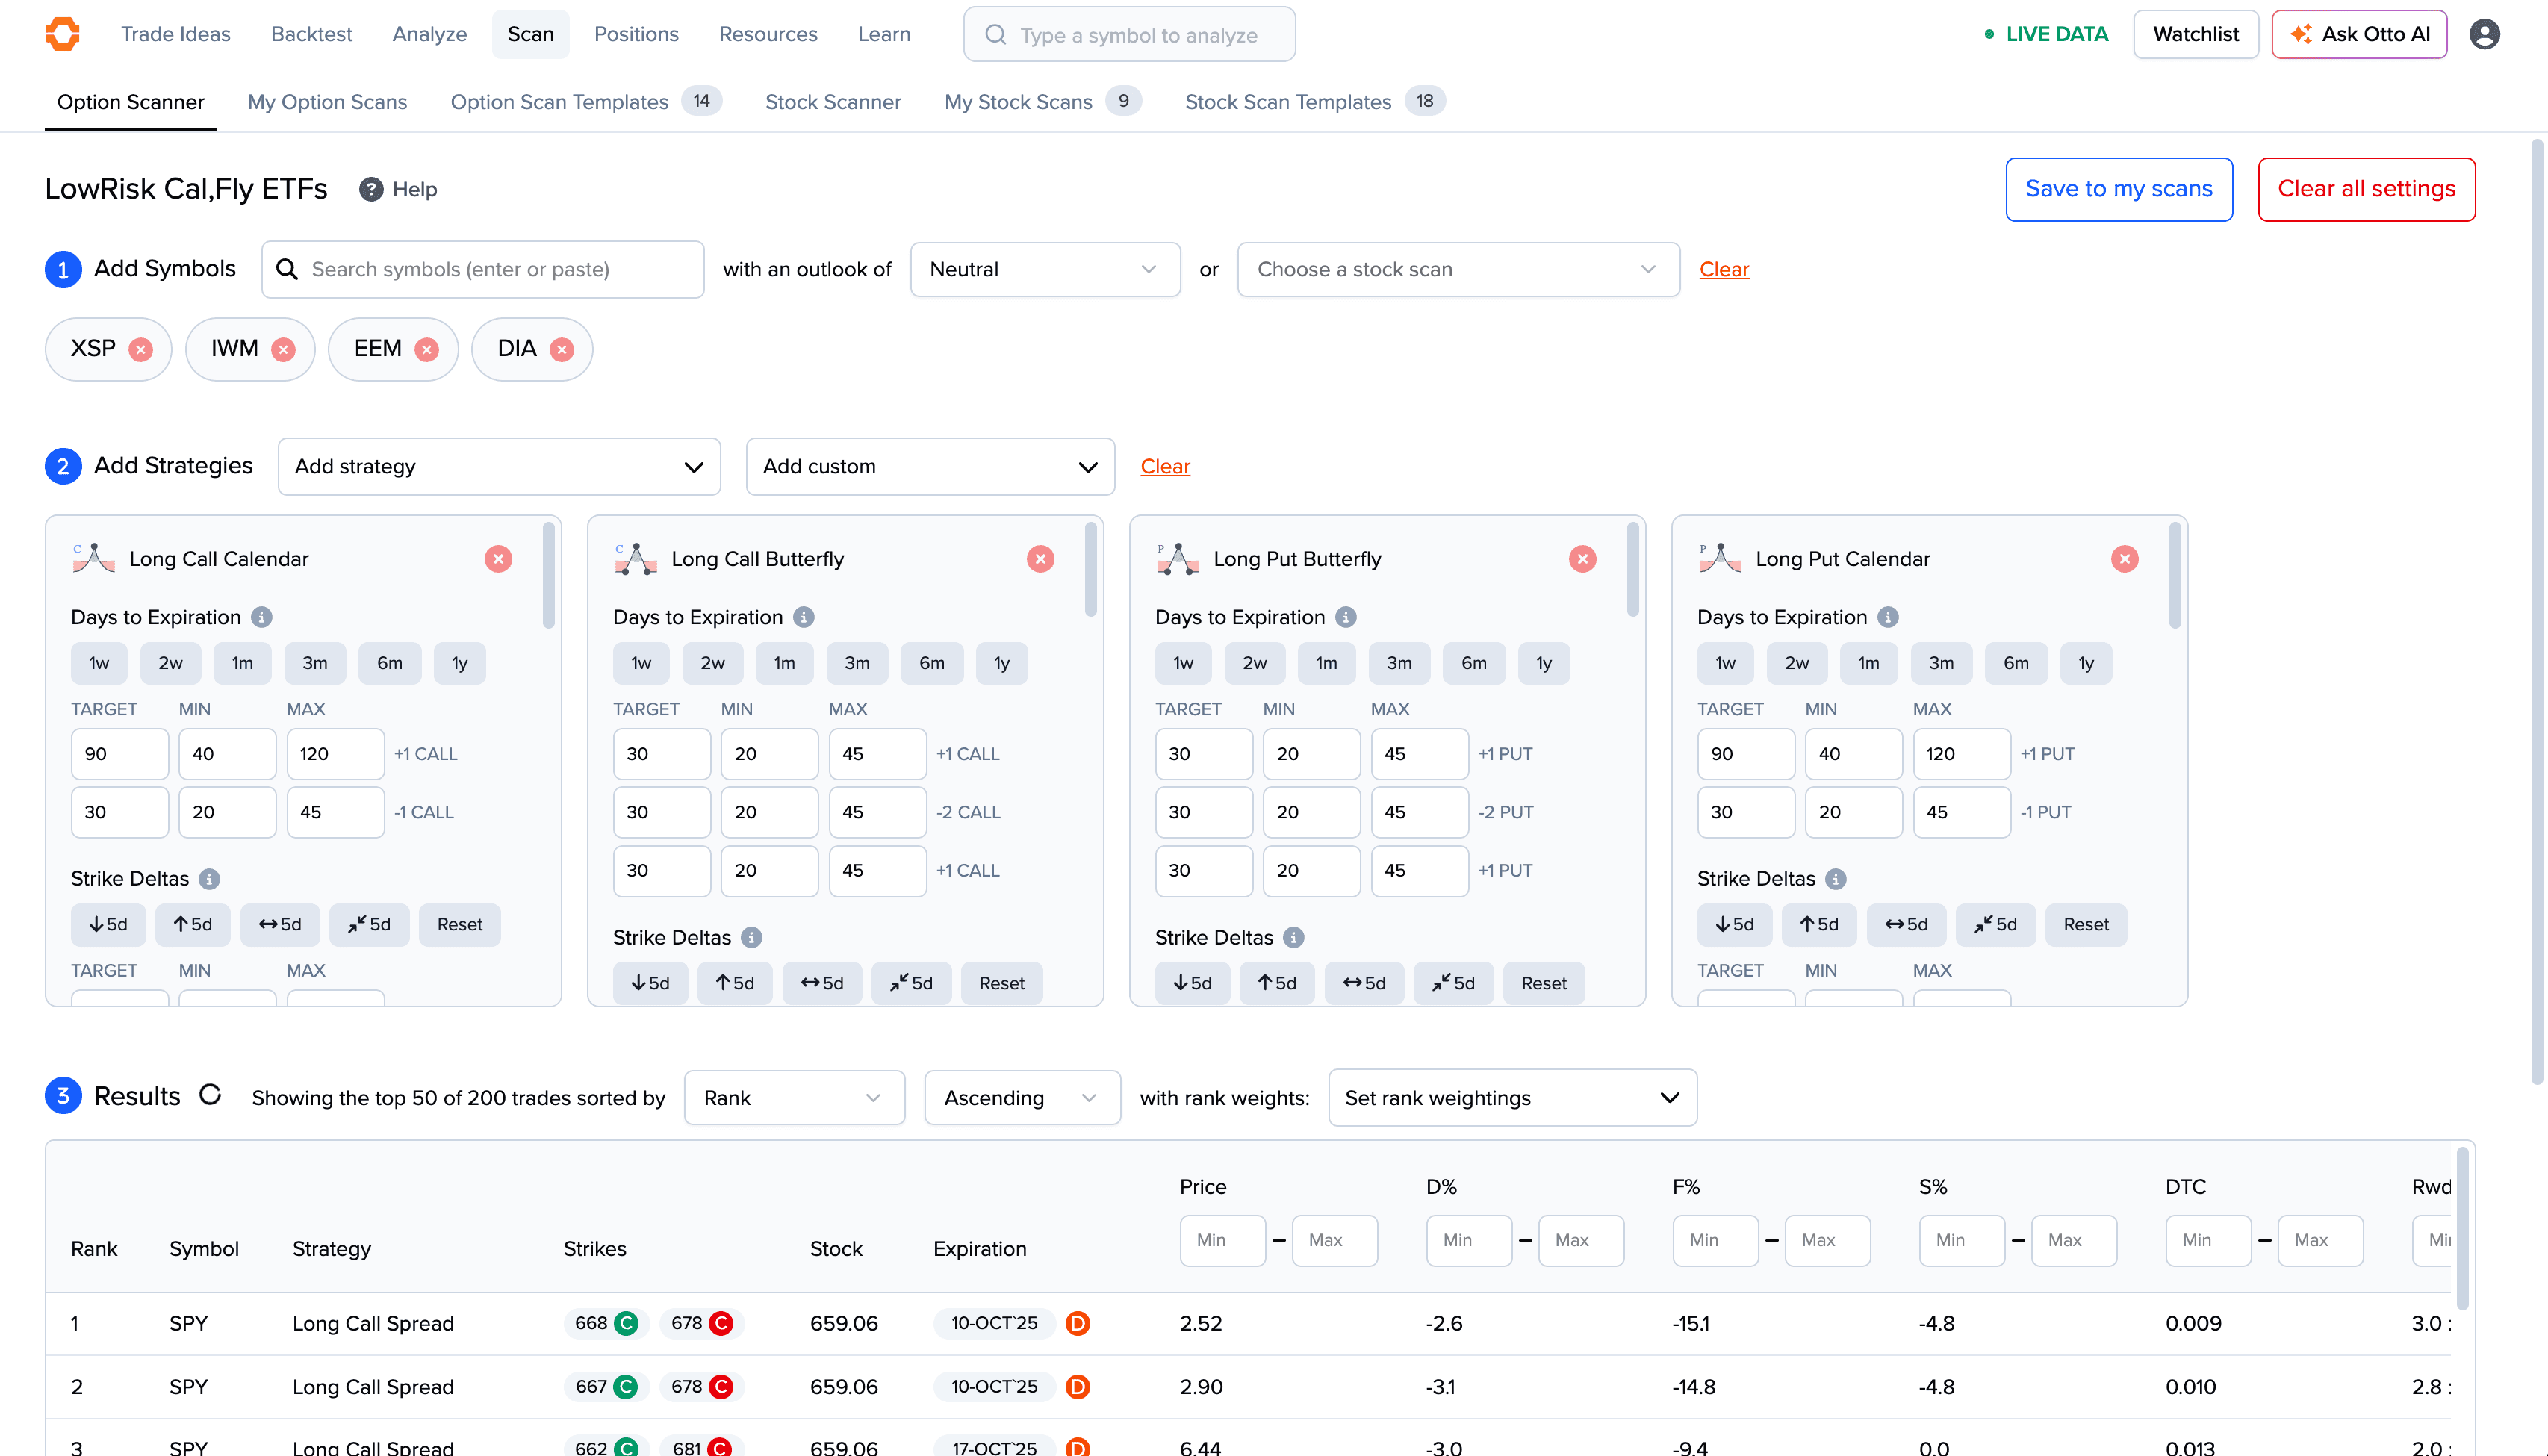Delete the Long Call Butterfly strategy card
This screenshot has height=1456, width=2548.
(1040, 559)
